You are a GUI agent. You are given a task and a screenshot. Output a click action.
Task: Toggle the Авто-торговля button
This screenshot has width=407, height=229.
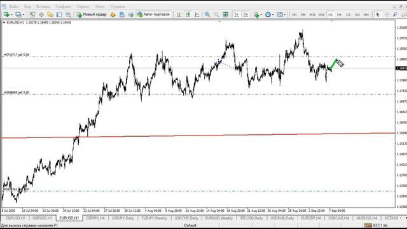click(153, 15)
